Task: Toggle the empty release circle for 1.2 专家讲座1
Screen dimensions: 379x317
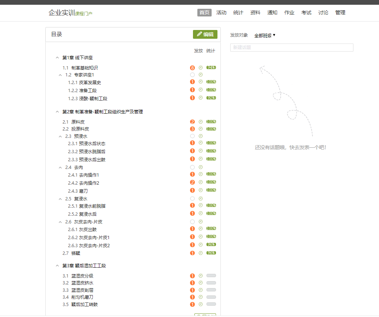Action: (x=192, y=75)
